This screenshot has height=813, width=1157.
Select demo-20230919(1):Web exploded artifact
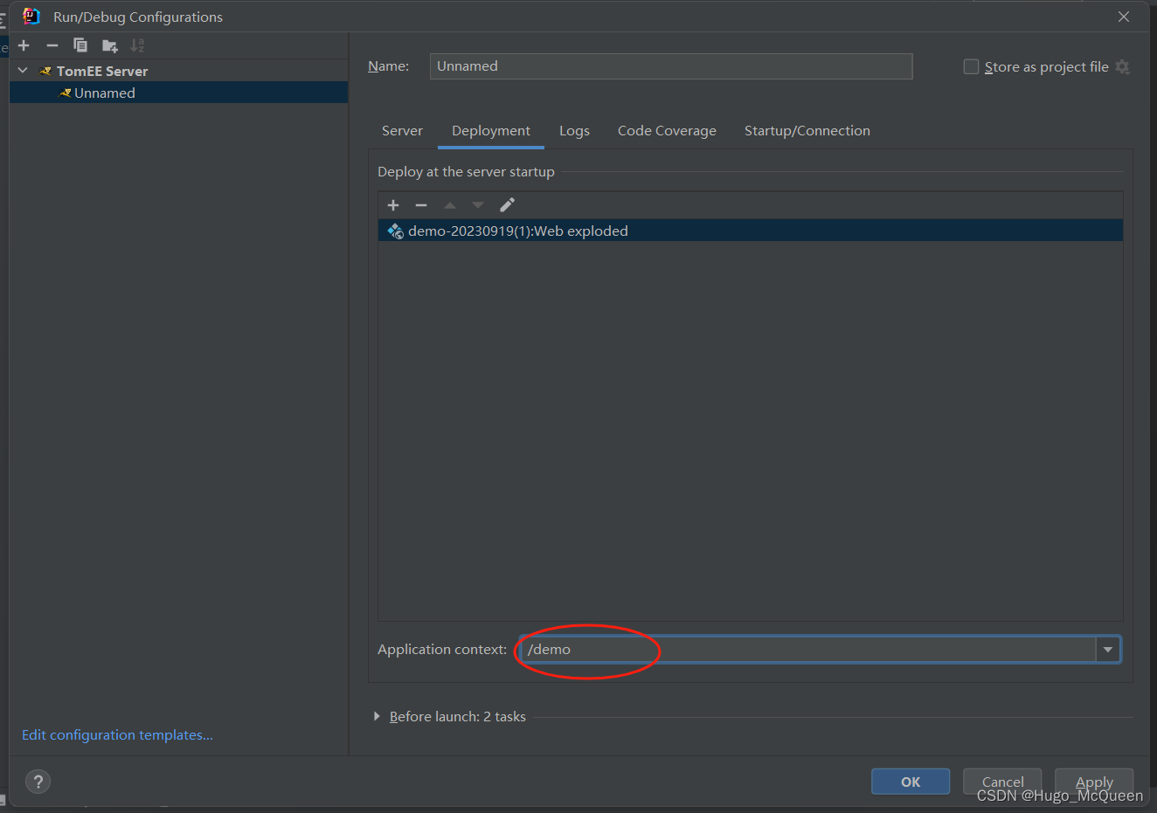point(750,231)
